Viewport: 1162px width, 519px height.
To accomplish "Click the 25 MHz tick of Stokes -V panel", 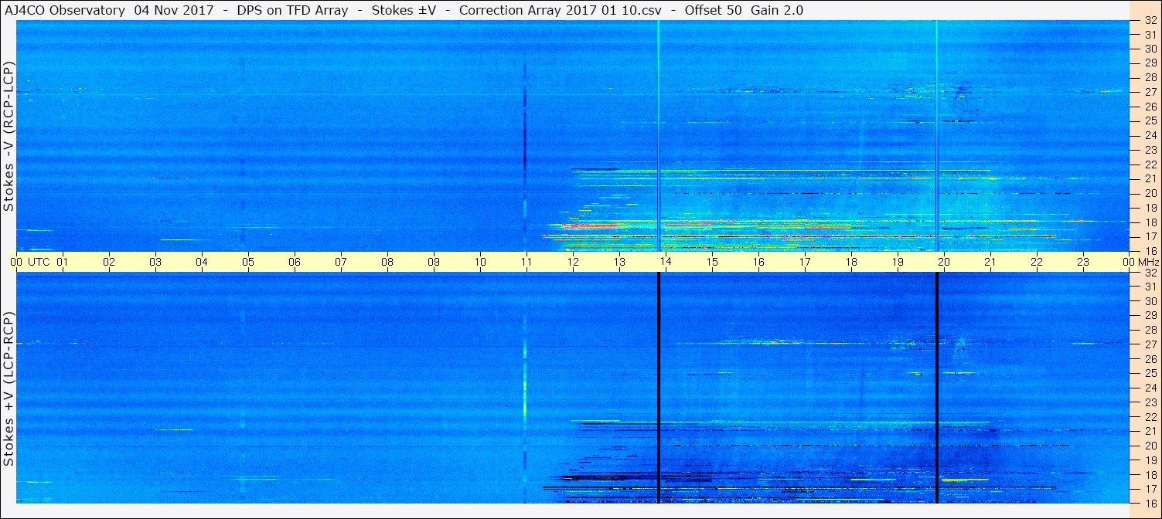I will pyautogui.click(x=1150, y=120).
